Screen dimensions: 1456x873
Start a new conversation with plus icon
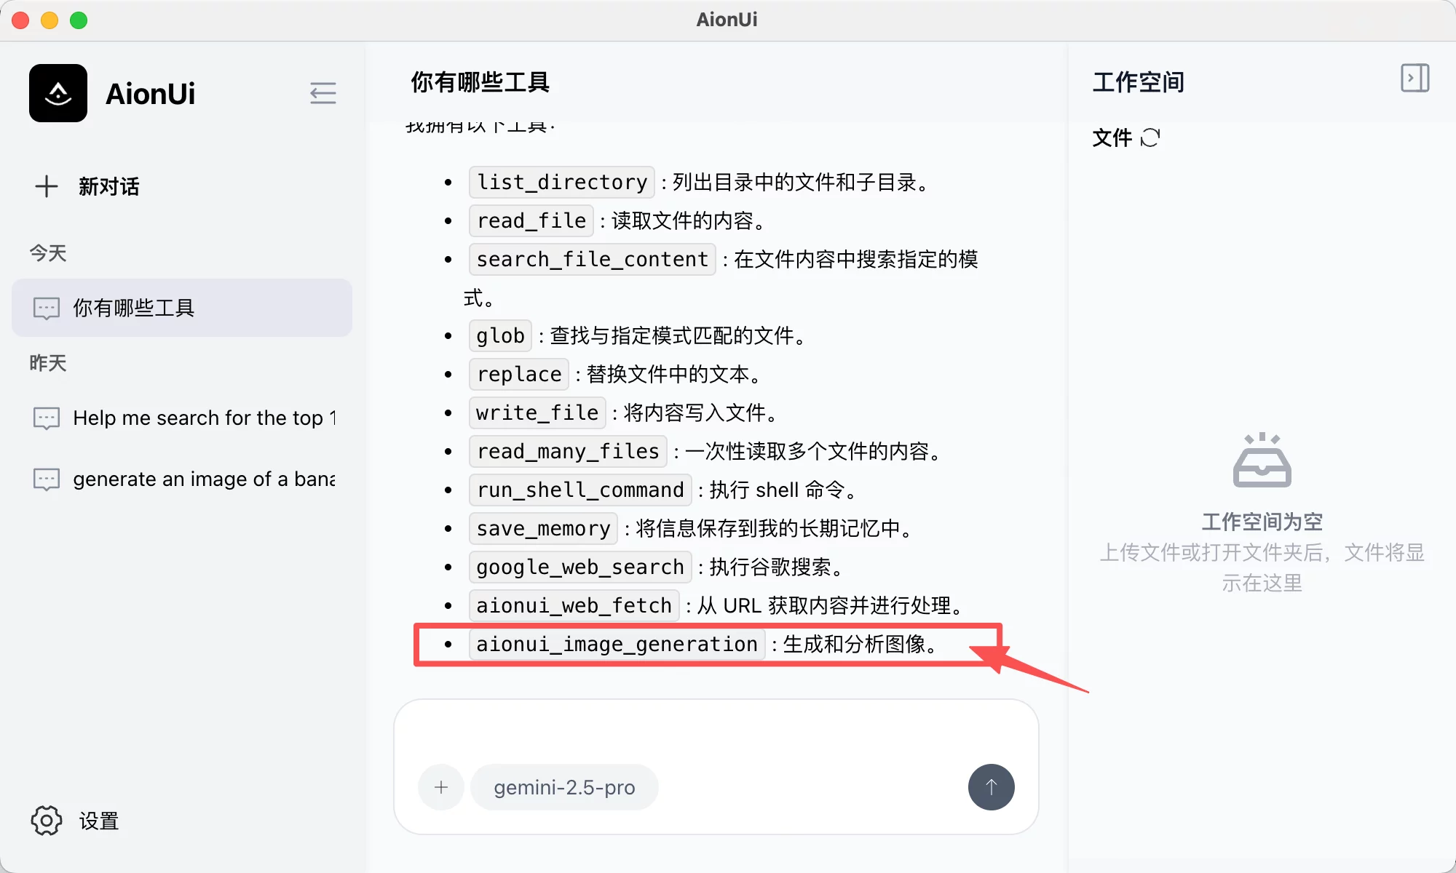(47, 186)
